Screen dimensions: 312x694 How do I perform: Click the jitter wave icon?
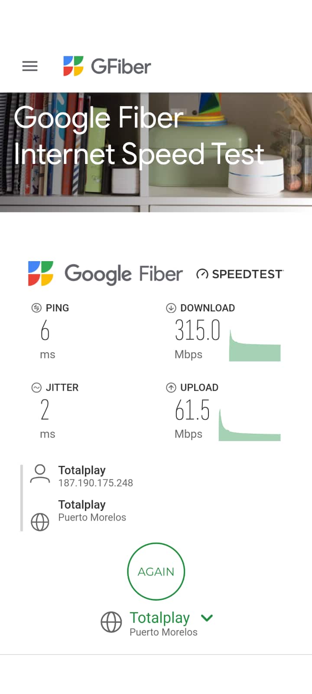tap(36, 387)
